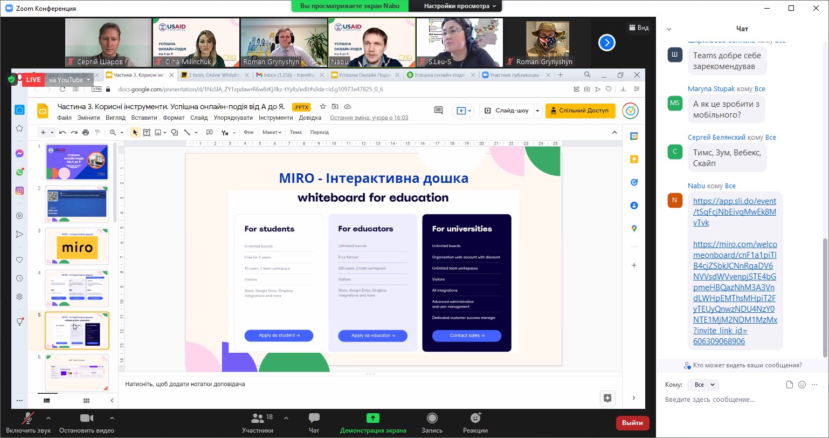Click the chat panel vertical scrollbar
Screen dimensions: 829x438
(x=825, y=297)
